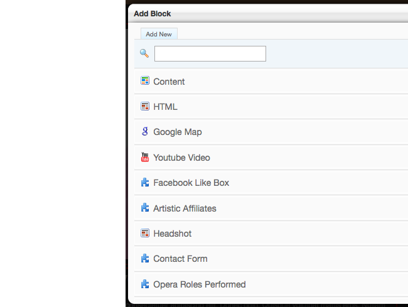Click the Contact Form puzzle icon
This screenshot has width=408, height=307.
pos(145,259)
